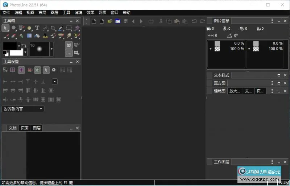Pick the Magic Wand tool

(x=77, y=28)
